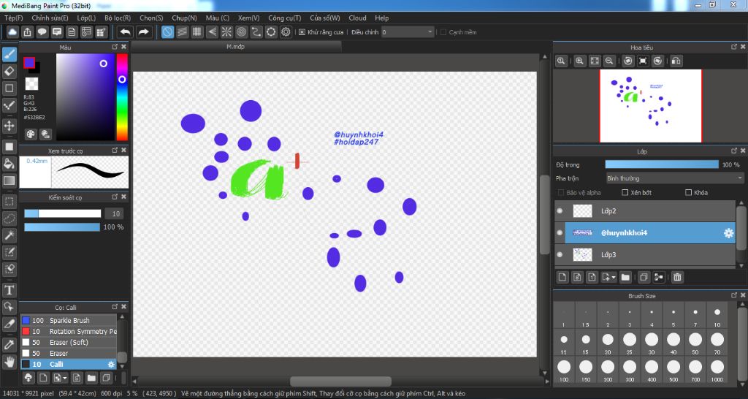Zoom out in the navigator panel

coord(609,61)
